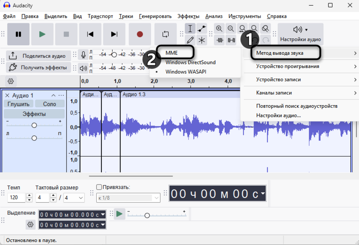Toggle Соло on Аудио 1
The image size is (359, 245).
(x=50, y=104)
